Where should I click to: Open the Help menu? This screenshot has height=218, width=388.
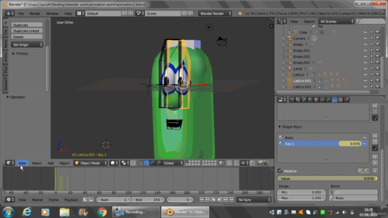tap(68, 13)
